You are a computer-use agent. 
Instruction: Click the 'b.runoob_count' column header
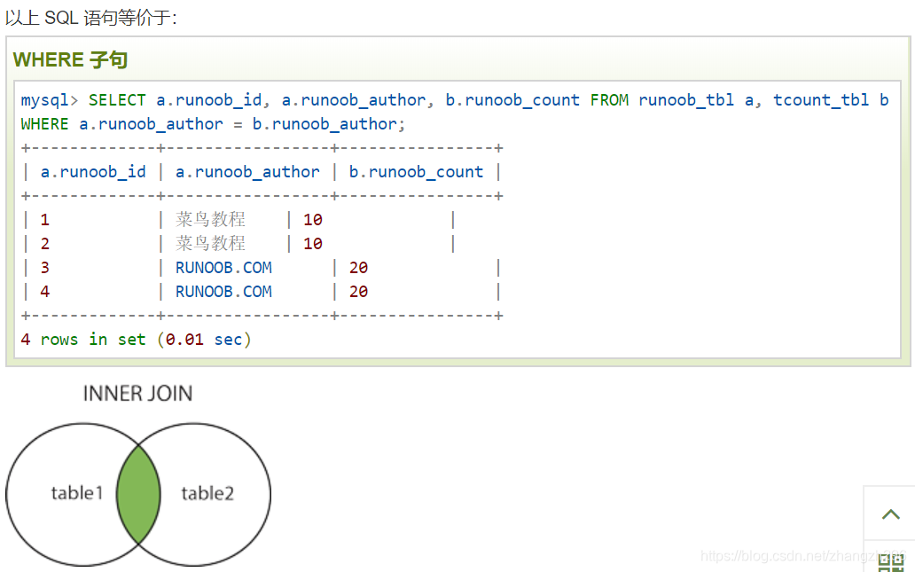click(416, 172)
